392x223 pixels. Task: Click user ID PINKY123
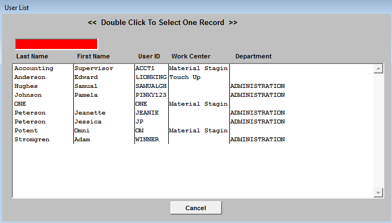pos(151,95)
